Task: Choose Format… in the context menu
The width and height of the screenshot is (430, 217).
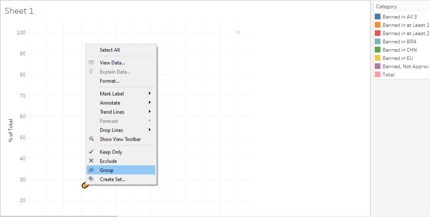Action: tap(121, 81)
